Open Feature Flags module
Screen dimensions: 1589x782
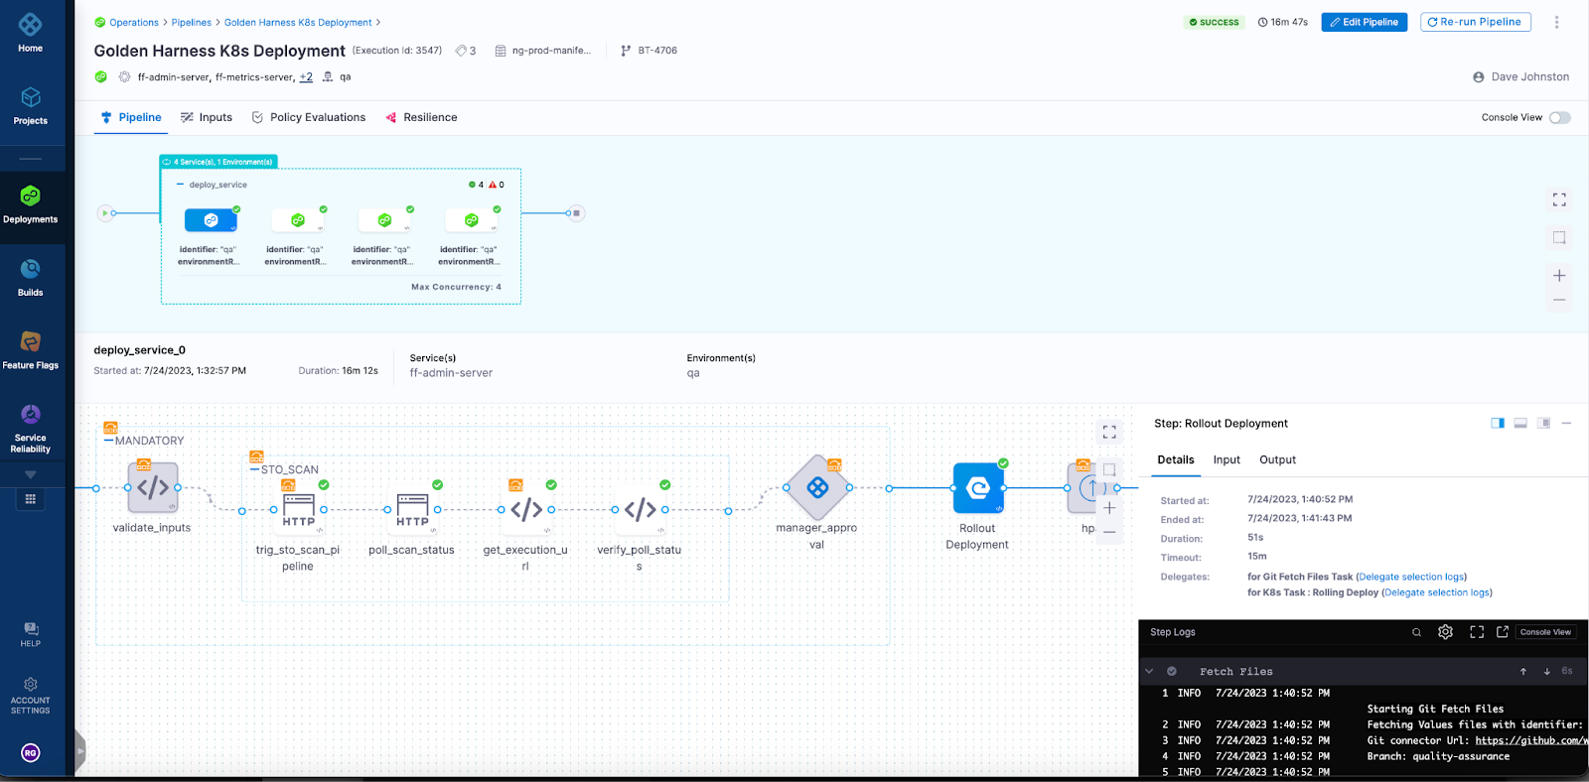tap(30, 350)
